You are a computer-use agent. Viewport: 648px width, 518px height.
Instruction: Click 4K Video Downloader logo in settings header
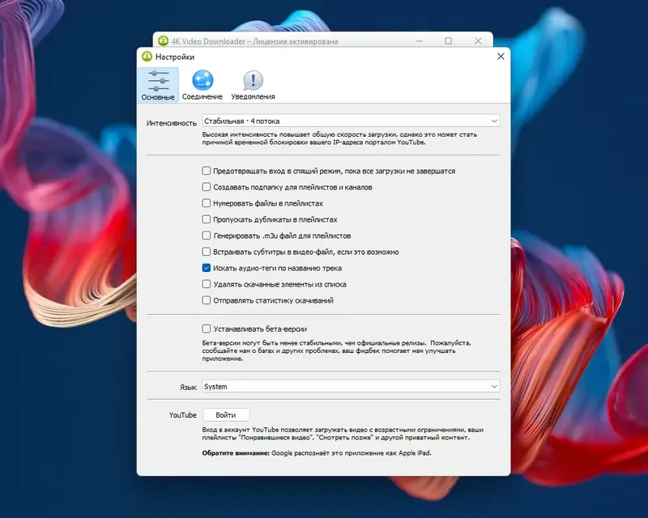[x=148, y=57]
